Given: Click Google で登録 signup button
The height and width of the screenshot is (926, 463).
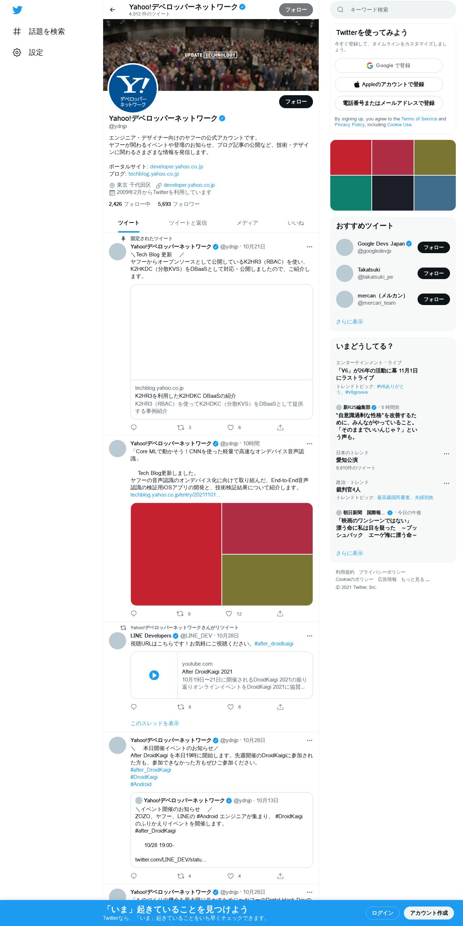Looking at the screenshot, I should (x=388, y=66).
